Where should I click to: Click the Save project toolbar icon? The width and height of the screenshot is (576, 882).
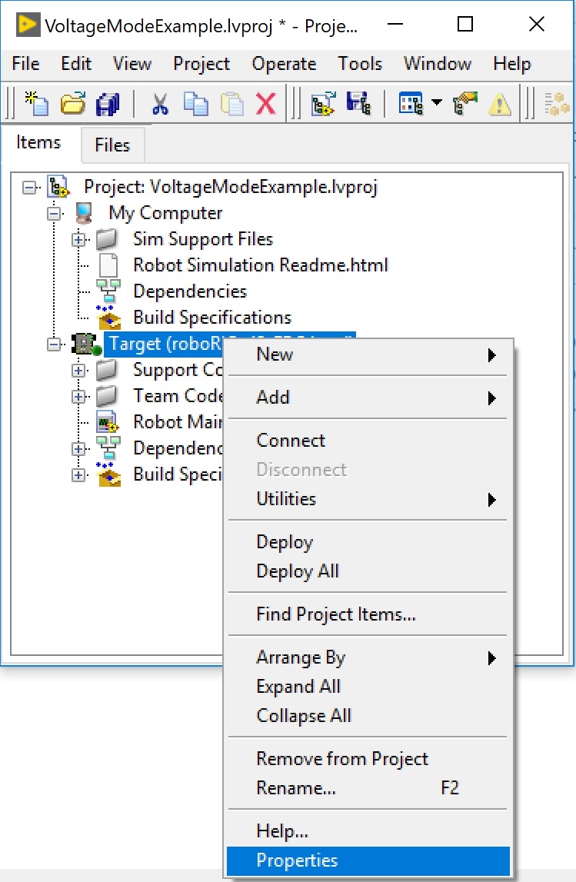358,104
